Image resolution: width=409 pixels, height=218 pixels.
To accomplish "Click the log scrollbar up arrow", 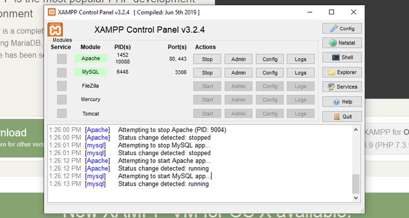I will (x=356, y=130).
